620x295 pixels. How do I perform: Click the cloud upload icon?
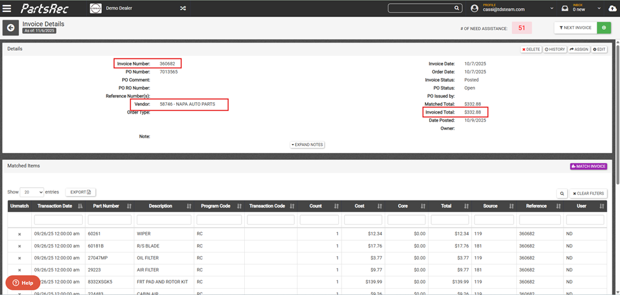click(612, 8)
